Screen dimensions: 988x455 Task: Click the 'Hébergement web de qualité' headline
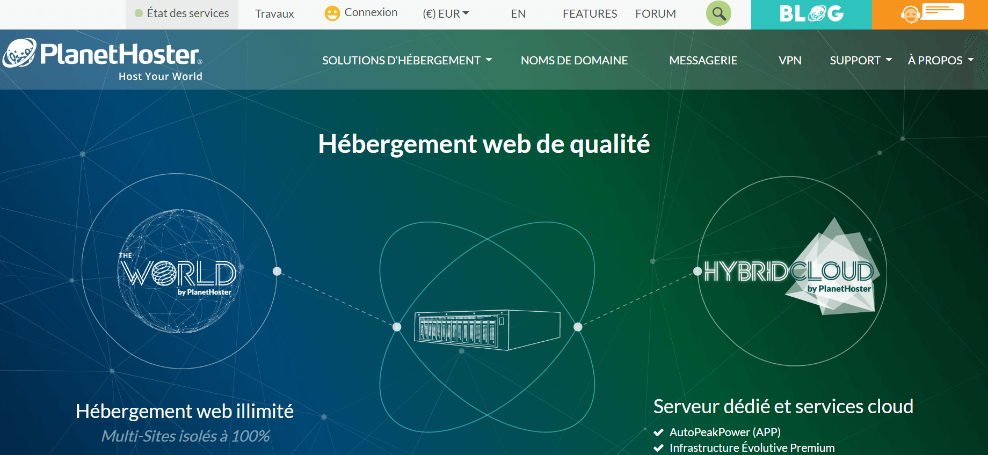(x=484, y=144)
